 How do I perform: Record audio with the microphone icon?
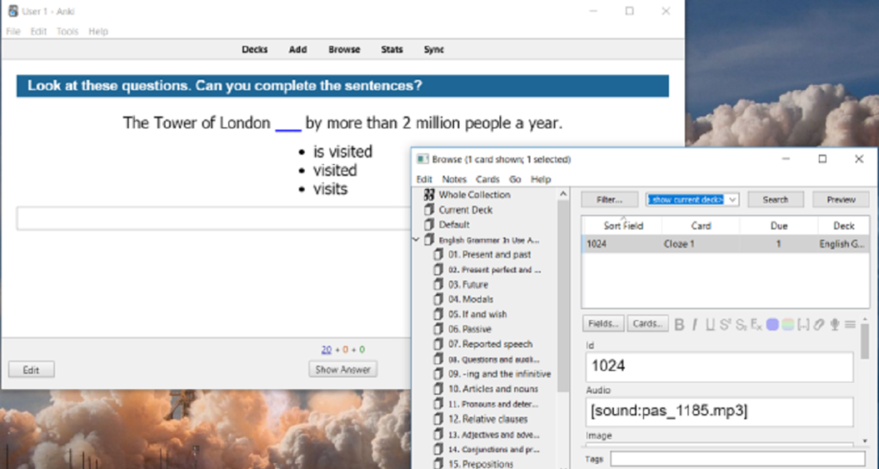coord(834,325)
